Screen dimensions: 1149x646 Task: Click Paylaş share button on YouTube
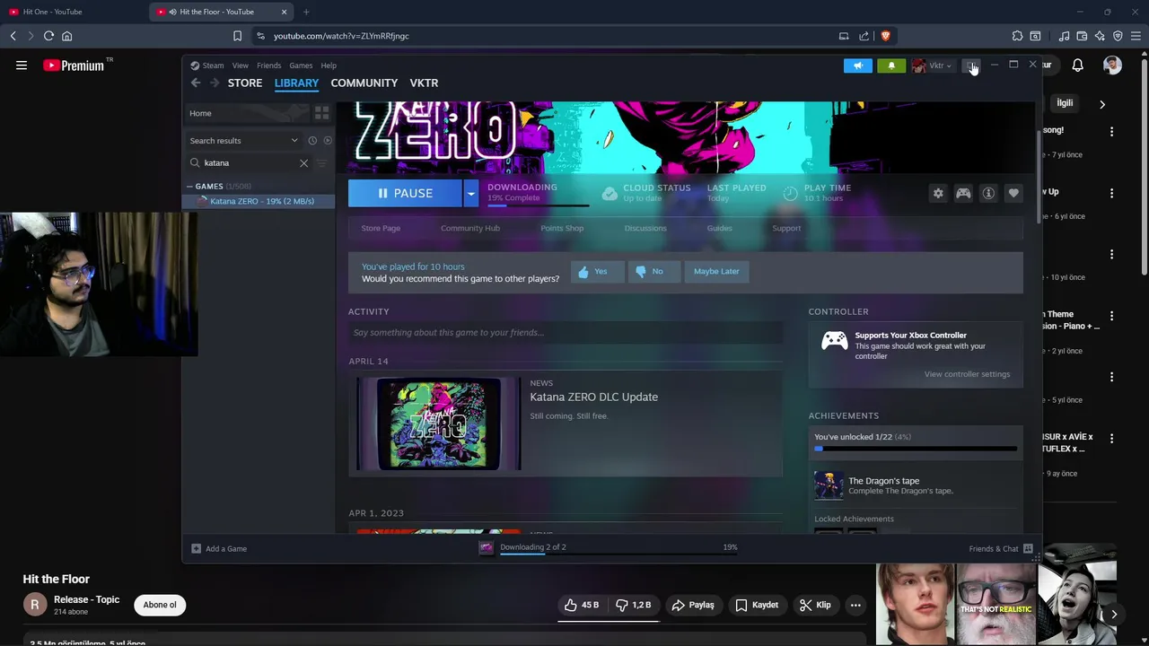coord(693,605)
